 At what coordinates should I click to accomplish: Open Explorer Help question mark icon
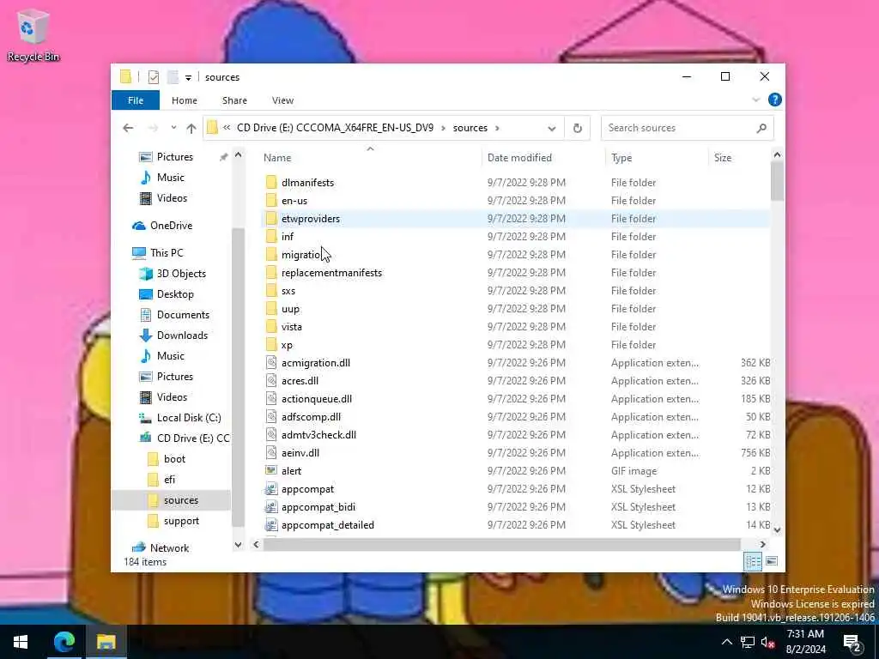click(x=775, y=100)
